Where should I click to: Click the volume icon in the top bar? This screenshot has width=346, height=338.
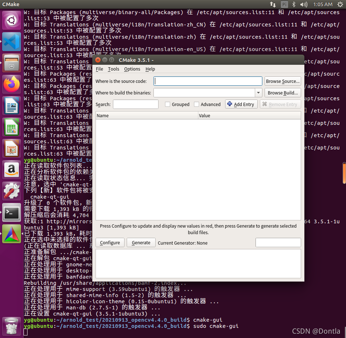click(304, 4)
